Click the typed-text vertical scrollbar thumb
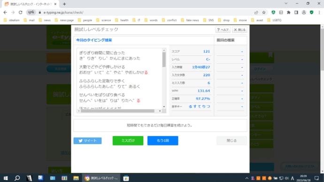The width and height of the screenshot is (324, 182). point(164,60)
